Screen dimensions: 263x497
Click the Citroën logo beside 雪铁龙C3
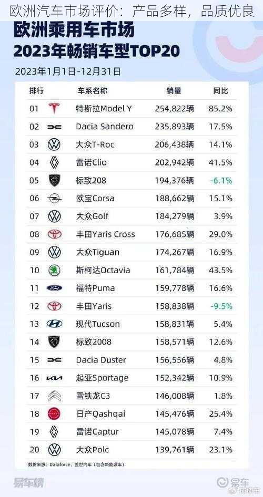coord(55,396)
